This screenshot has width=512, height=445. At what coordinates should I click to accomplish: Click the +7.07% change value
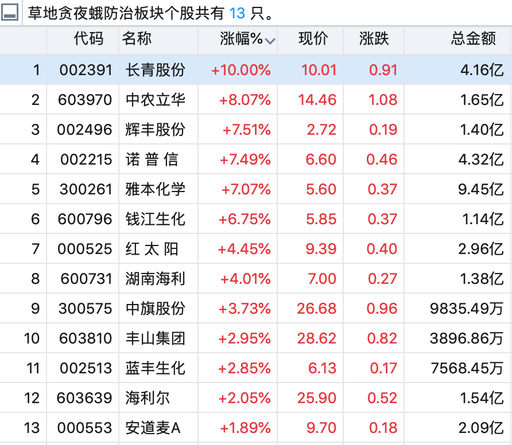tap(246, 189)
